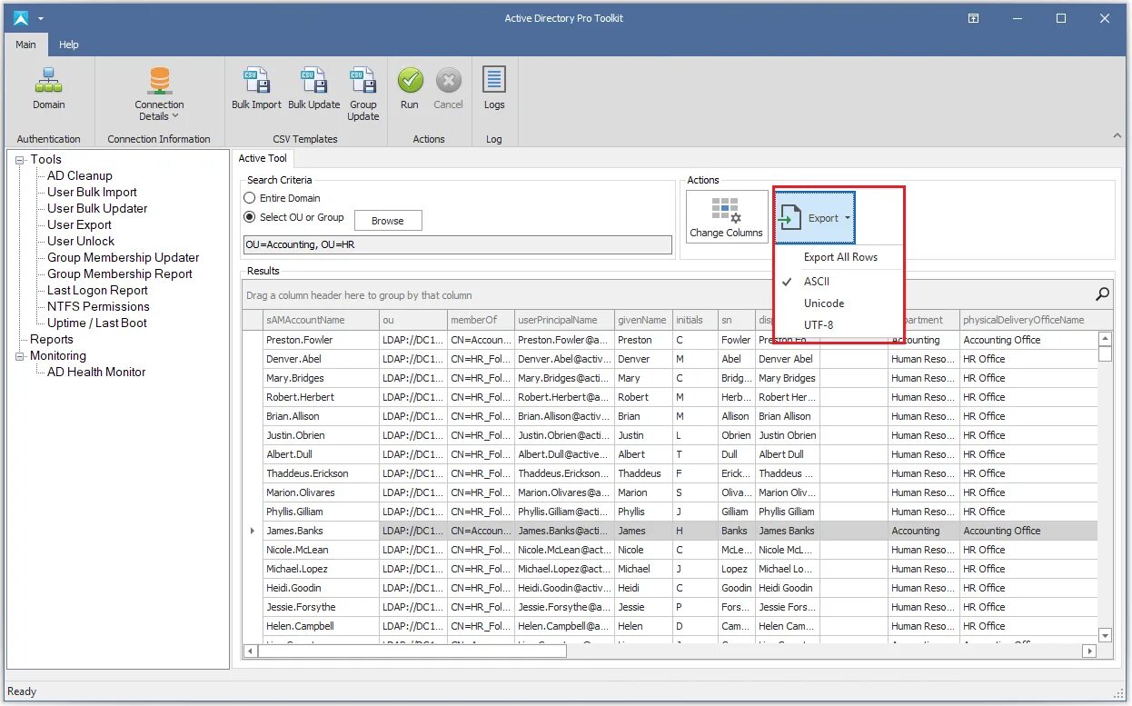Viewport: 1132px width, 706px height.
Task: Click the horizontal scrollbar thumb in Results
Action: (x=412, y=651)
